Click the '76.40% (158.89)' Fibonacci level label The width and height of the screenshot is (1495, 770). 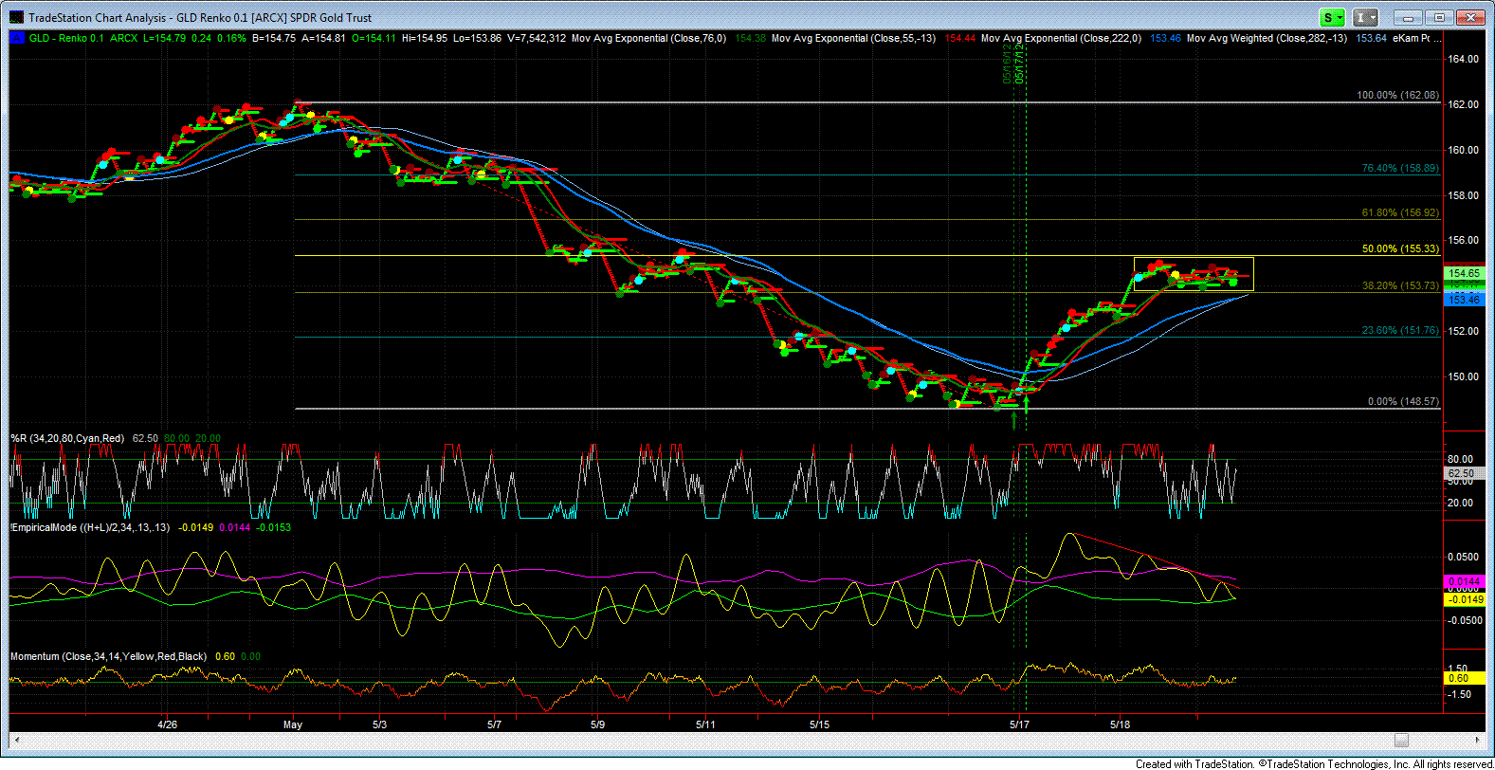click(1400, 168)
